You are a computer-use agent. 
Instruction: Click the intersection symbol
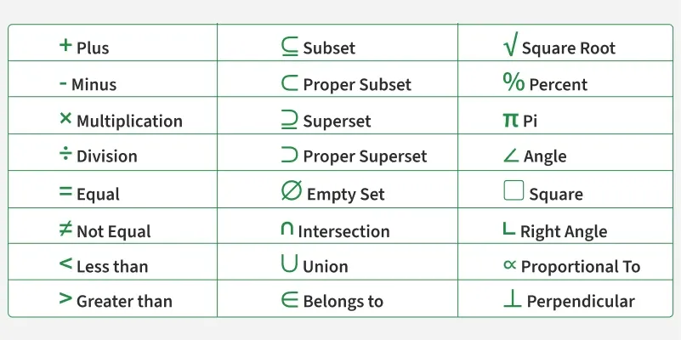click(287, 229)
